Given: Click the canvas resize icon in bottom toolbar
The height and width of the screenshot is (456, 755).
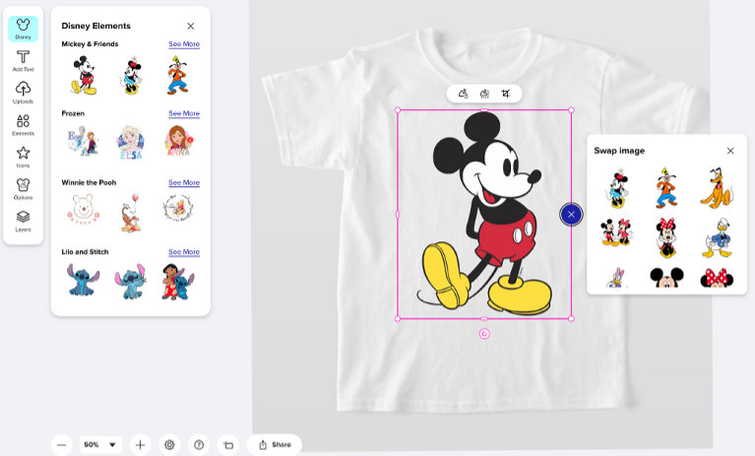Looking at the screenshot, I should click(x=228, y=445).
